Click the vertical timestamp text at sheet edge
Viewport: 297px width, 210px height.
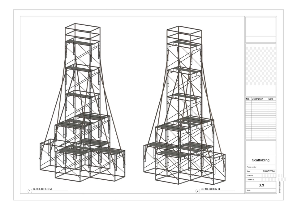(x=280, y=187)
